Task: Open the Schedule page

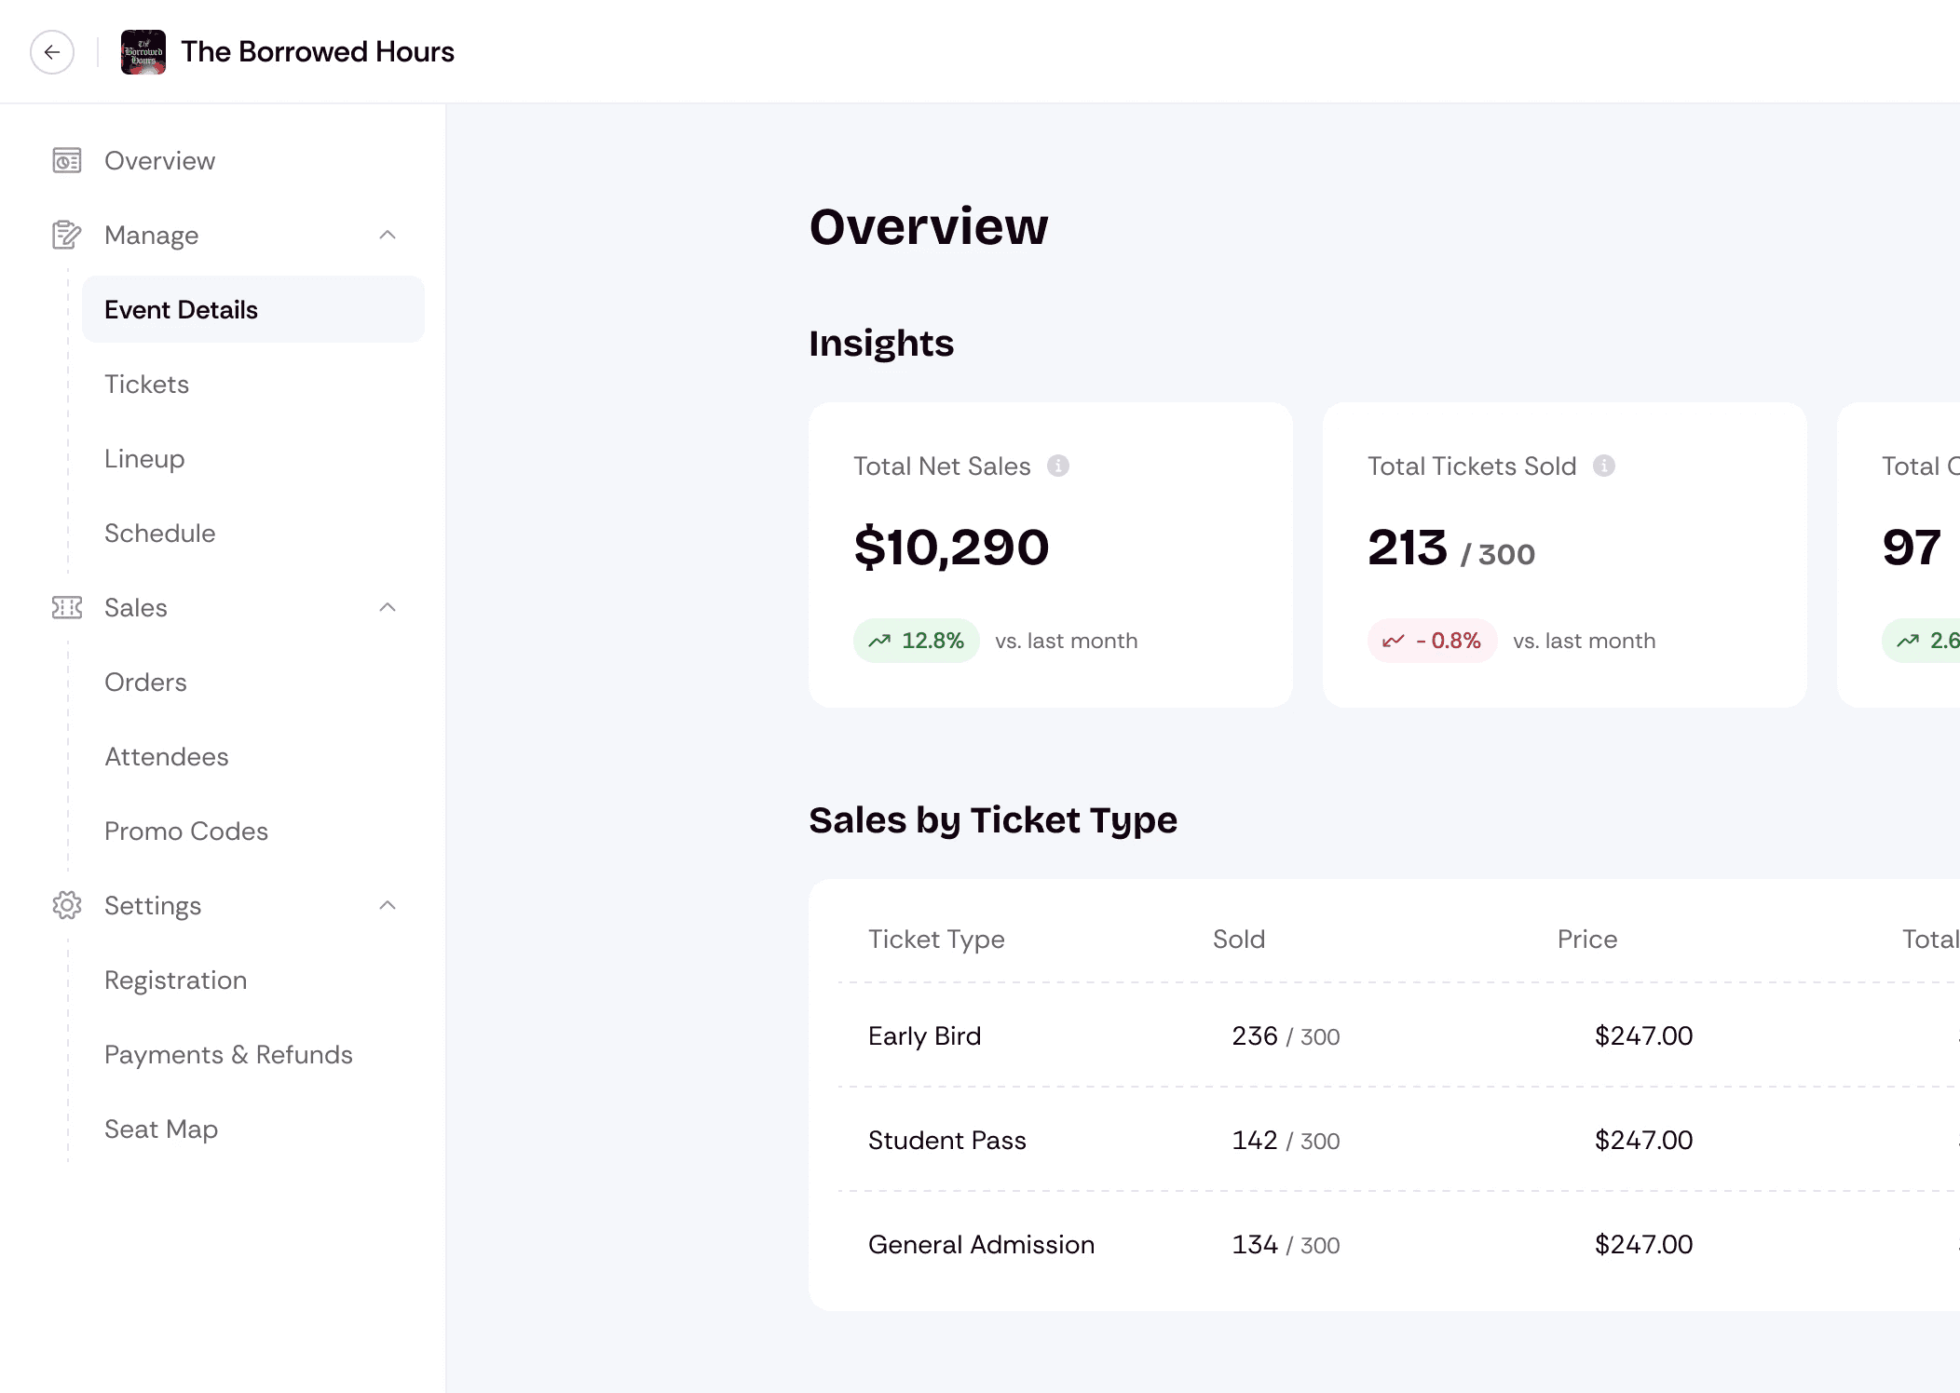Action: [159, 533]
